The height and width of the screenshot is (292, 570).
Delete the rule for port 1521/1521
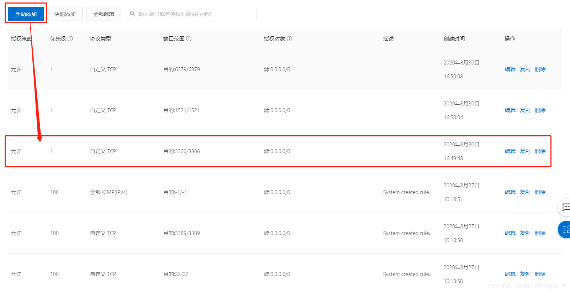pos(540,110)
